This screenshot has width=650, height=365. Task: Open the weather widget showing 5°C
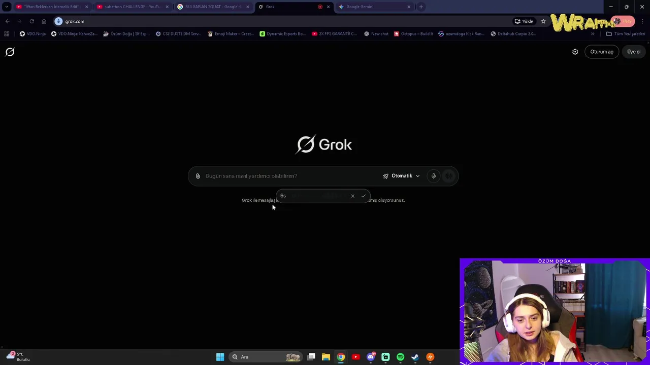pyautogui.click(x=18, y=356)
